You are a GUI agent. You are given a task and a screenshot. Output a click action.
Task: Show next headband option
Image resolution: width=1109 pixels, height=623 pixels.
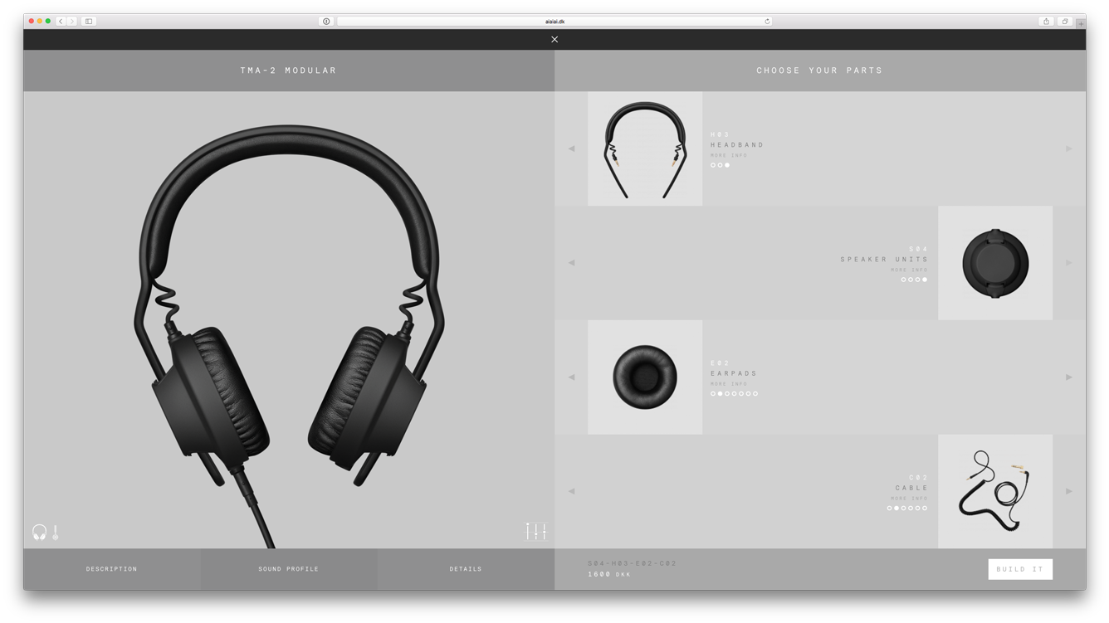pos(1069,148)
